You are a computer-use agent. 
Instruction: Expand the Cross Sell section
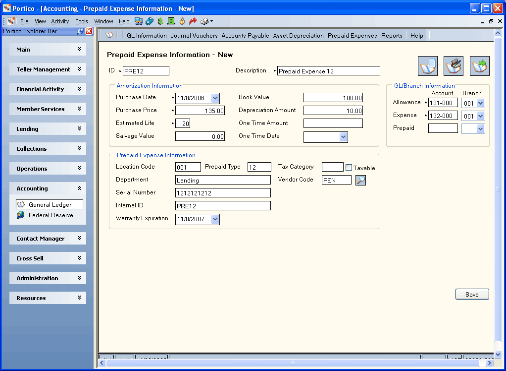(48, 258)
